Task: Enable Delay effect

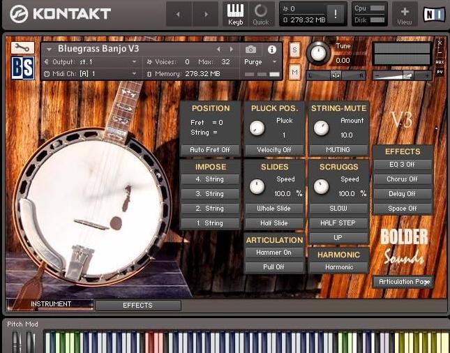Action: tap(402, 194)
